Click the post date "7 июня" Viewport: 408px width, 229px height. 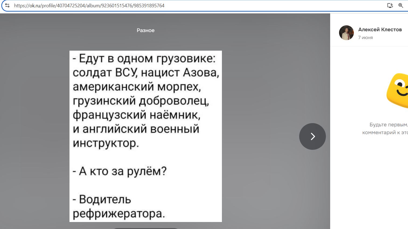[365, 38]
